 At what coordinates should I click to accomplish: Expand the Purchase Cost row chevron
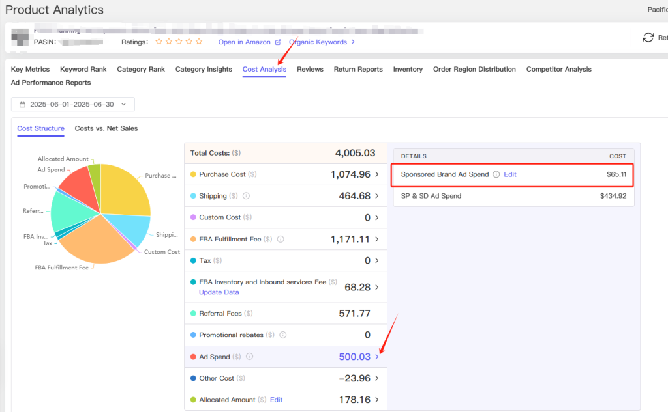(x=377, y=174)
